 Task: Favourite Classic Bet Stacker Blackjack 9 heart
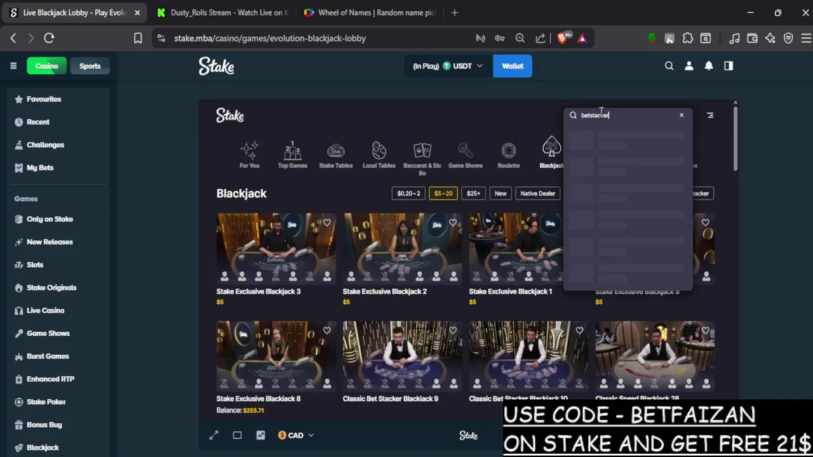pos(453,331)
